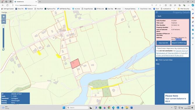Open Daft Agent System bookmark
Viewport: 195px width, 110px height.
coord(8,9)
